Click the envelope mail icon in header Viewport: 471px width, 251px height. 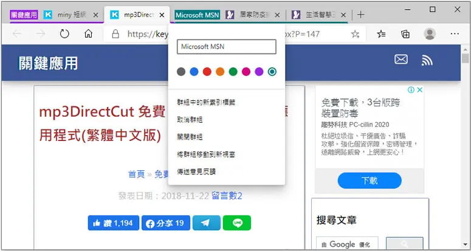(x=401, y=60)
